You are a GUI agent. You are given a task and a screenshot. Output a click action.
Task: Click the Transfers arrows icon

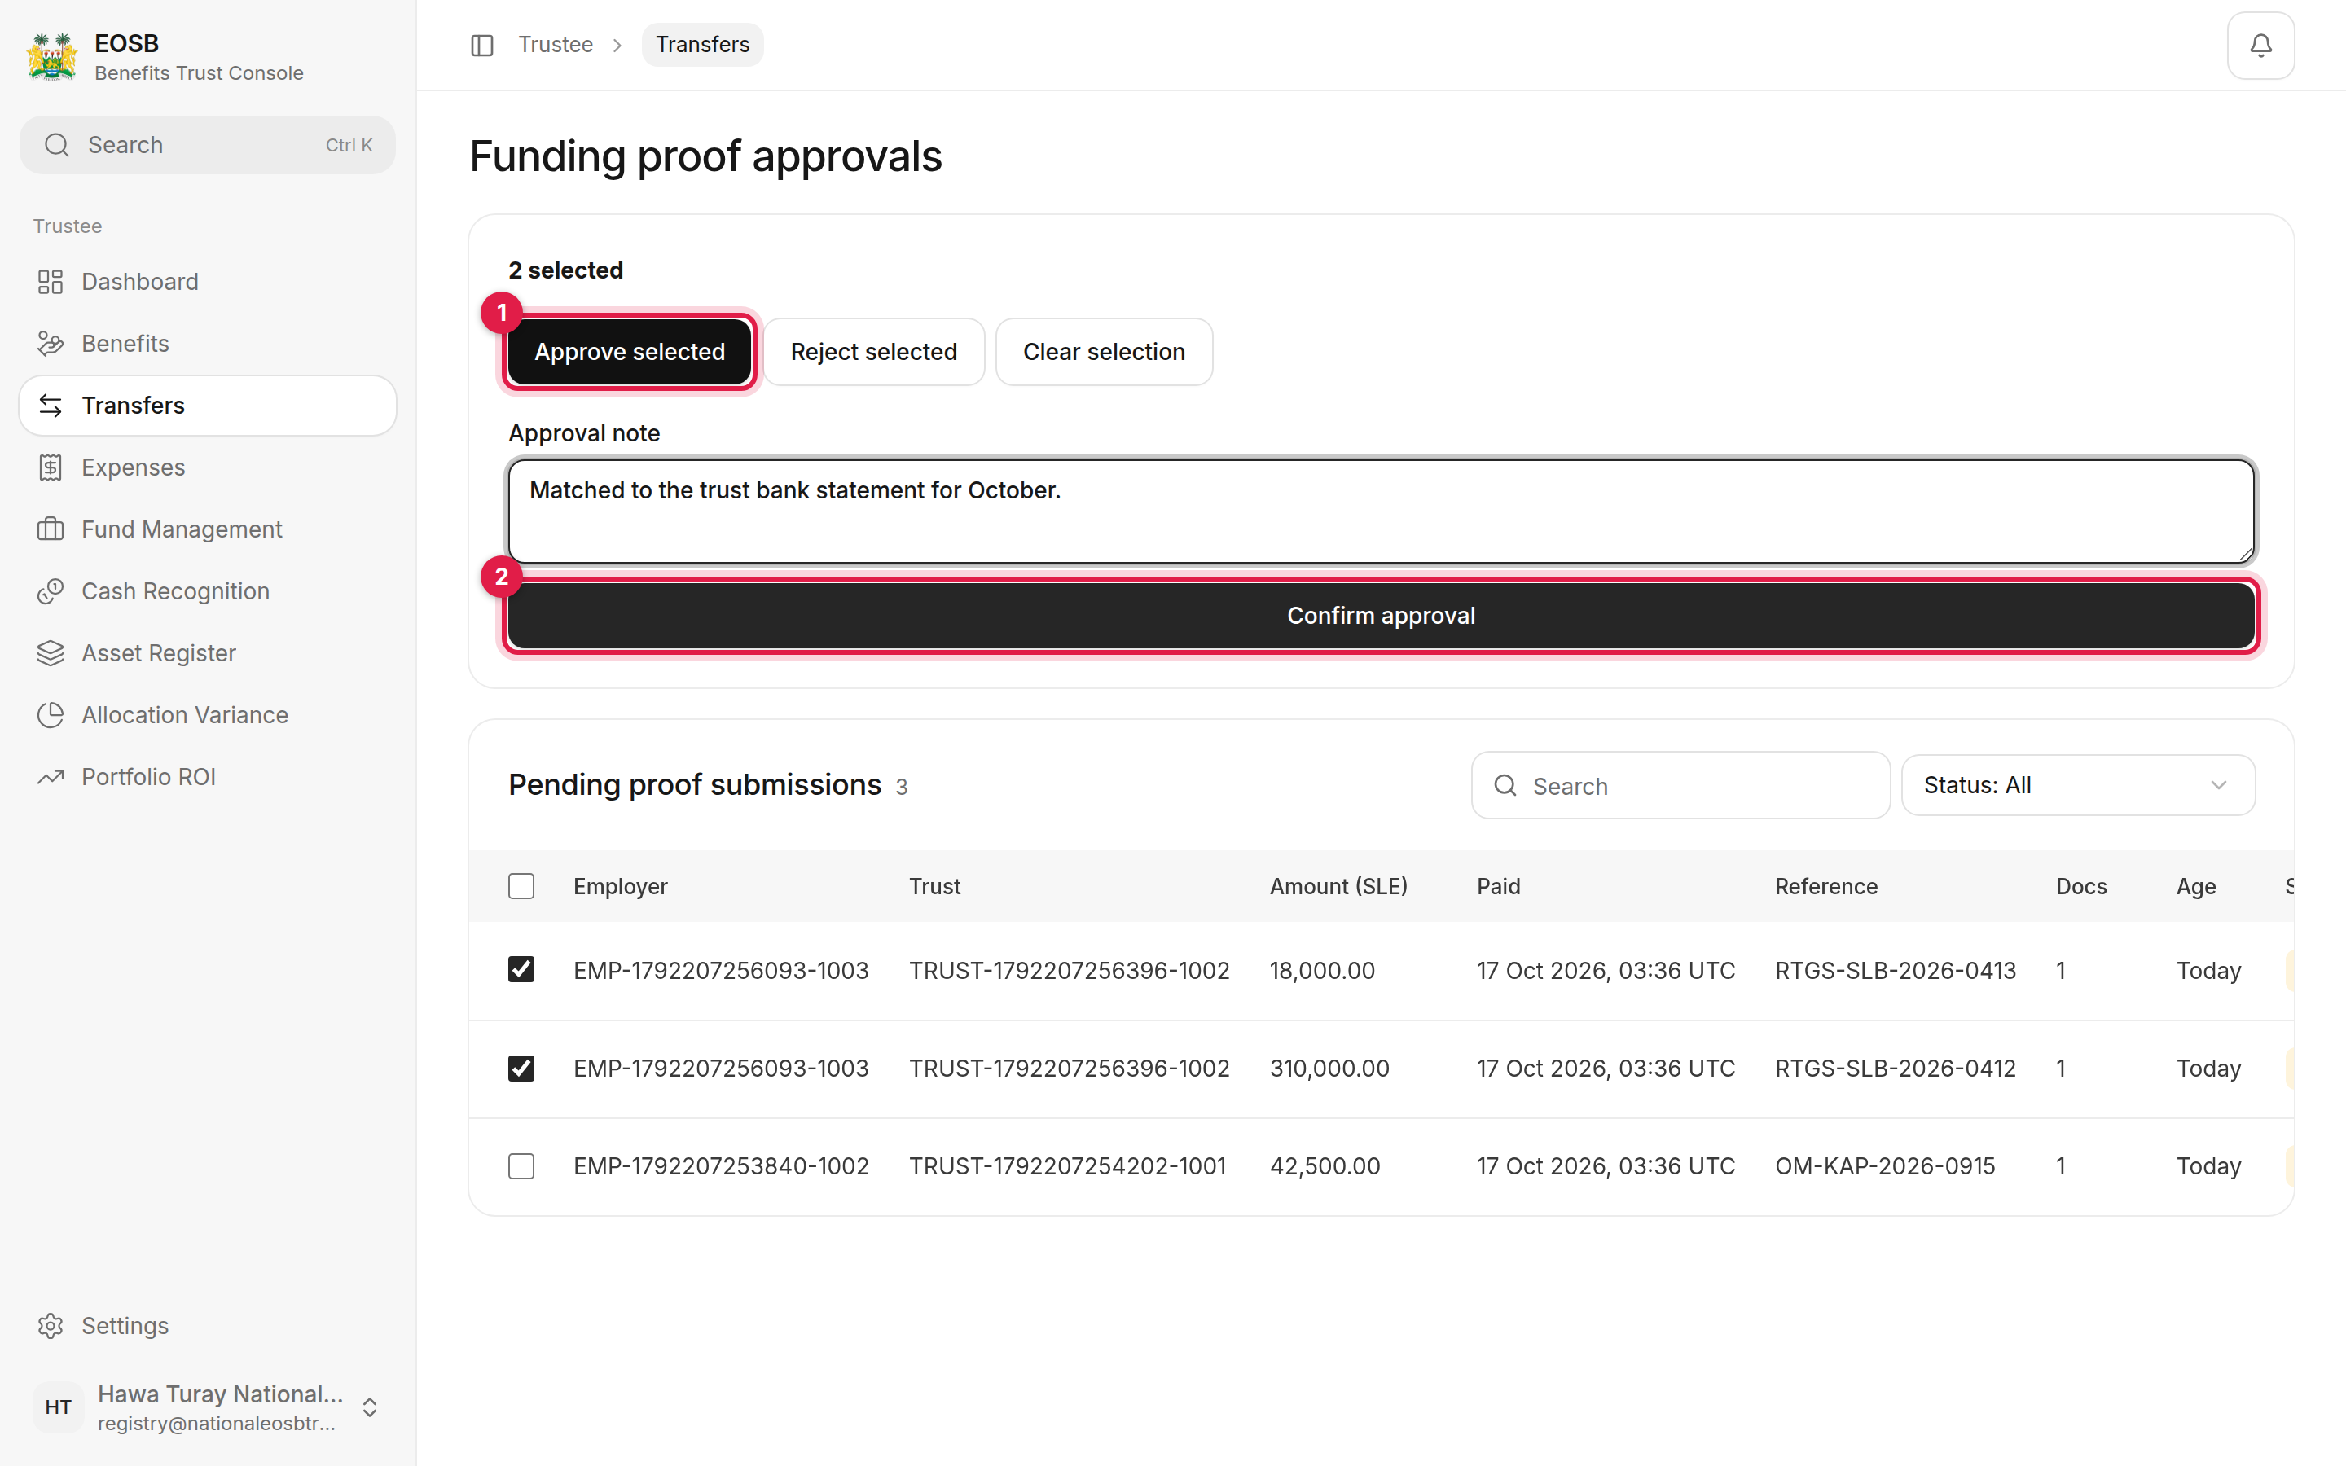pyautogui.click(x=51, y=406)
